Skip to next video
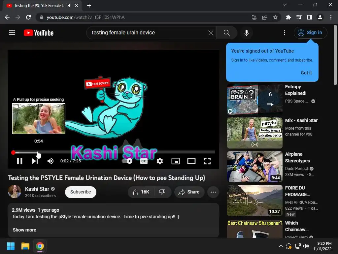 35,161
